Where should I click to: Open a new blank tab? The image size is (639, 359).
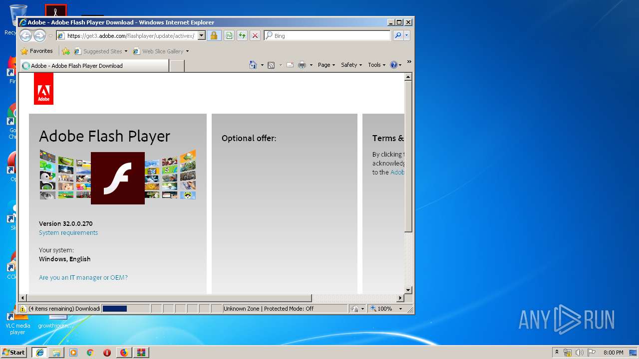177,65
